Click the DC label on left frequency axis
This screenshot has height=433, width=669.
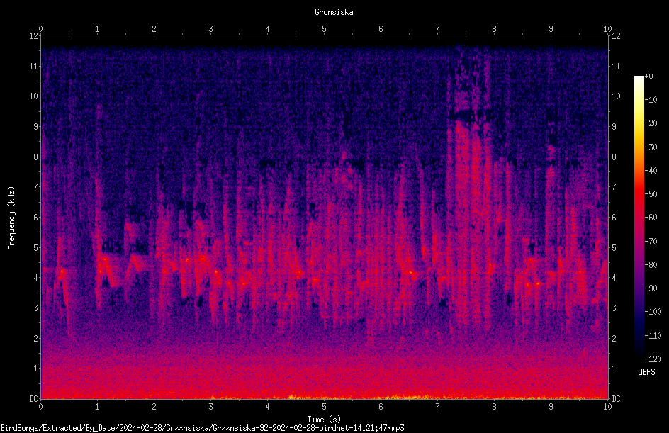point(33,398)
